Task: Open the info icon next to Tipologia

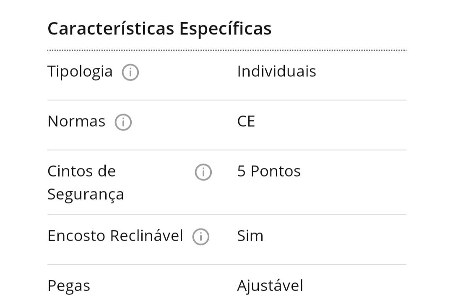Action: 130,72
